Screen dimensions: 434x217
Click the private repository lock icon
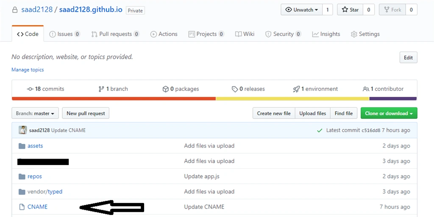(15, 10)
